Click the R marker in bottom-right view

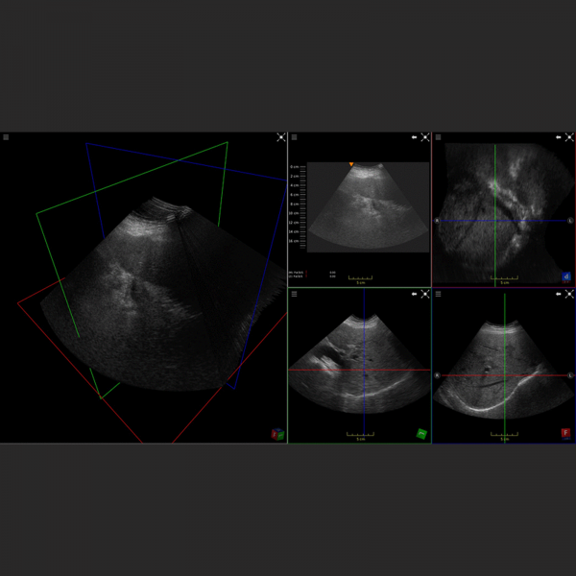(437, 375)
